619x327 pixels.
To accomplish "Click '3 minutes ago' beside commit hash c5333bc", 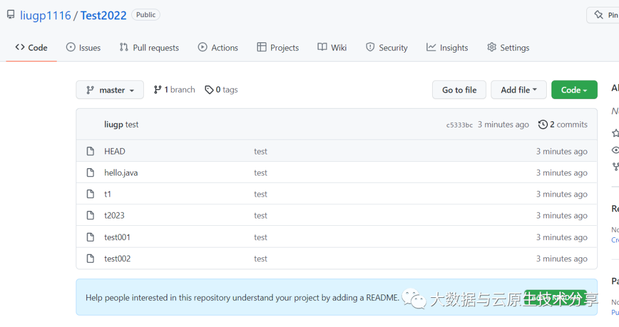I will 503,125.
